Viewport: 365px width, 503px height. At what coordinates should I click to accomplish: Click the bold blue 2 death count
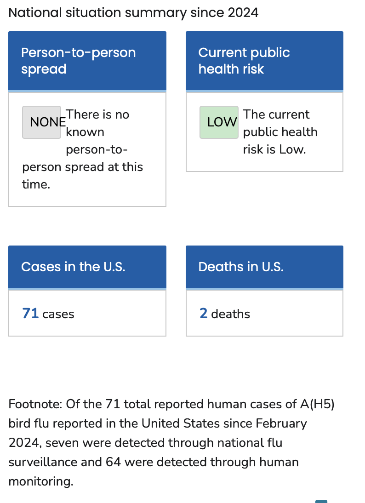[x=204, y=314]
